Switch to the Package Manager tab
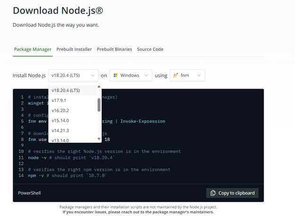Screen dimensions: 295x219 (x=33, y=49)
